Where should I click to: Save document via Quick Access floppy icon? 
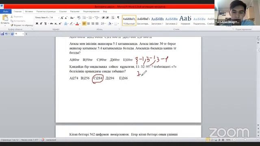pyautogui.click(x=2, y=34)
